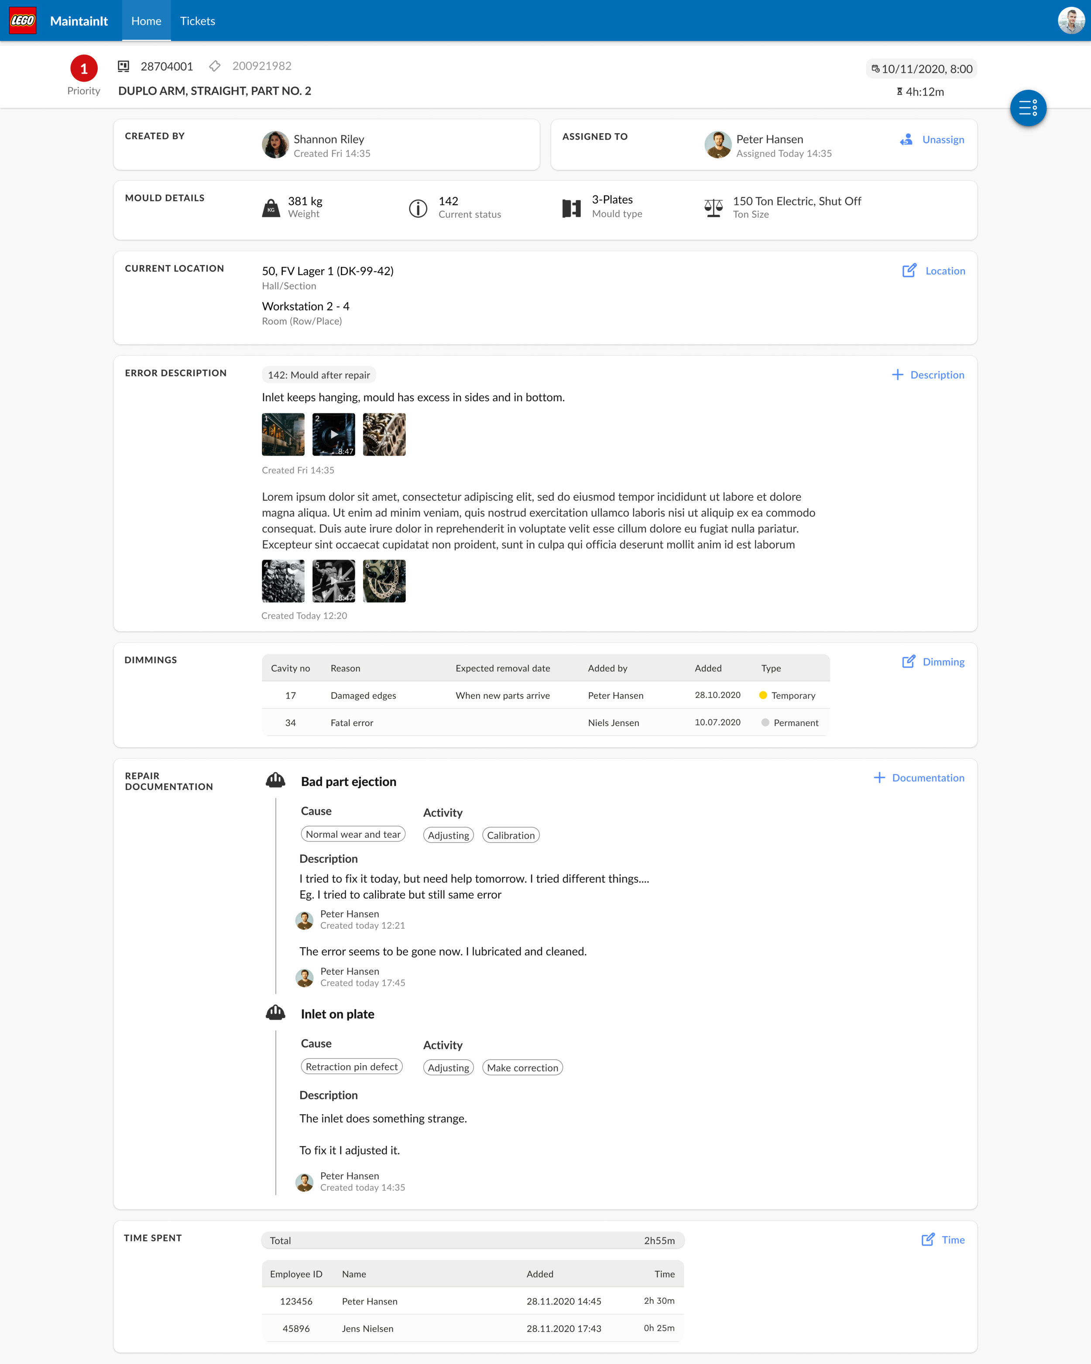Click Adjusting tag under Bad part ejection
The image size is (1091, 1364).
tap(449, 835)
